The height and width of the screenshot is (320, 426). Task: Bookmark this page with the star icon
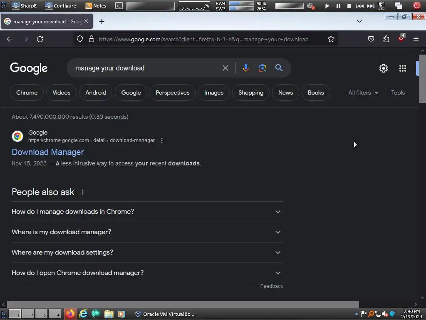tap(331, 39)
